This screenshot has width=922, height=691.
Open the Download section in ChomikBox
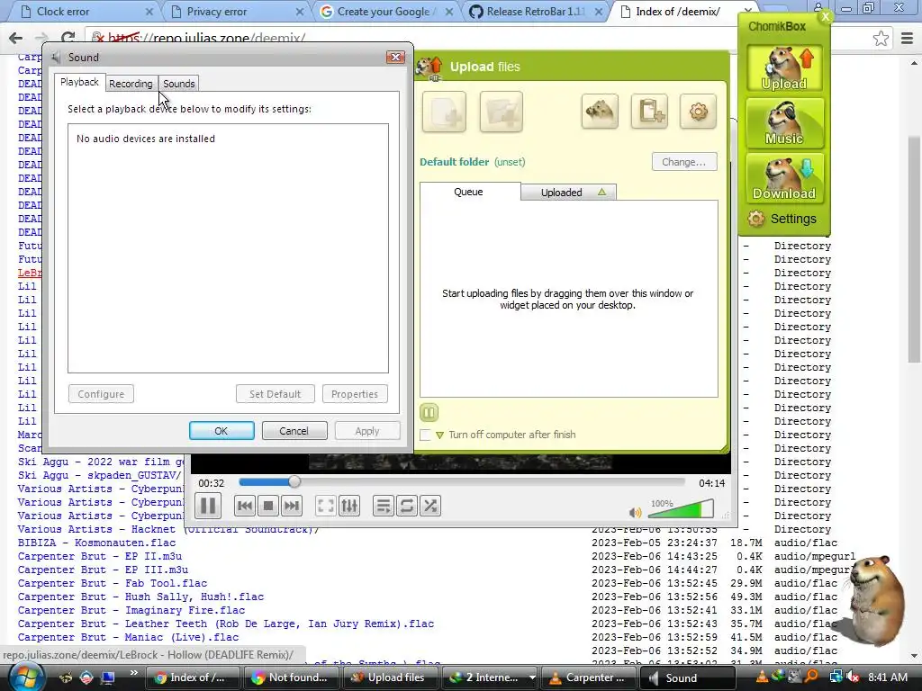pos(784,178)
